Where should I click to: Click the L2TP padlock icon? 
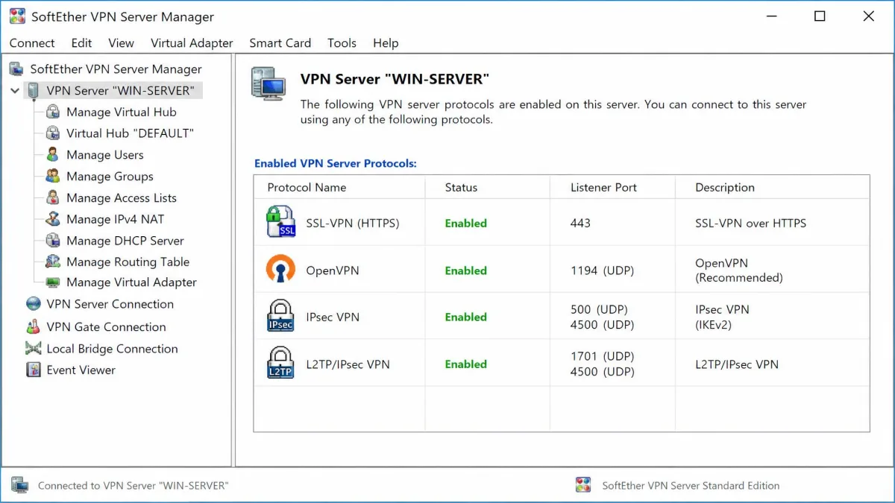tap(281, 361)
